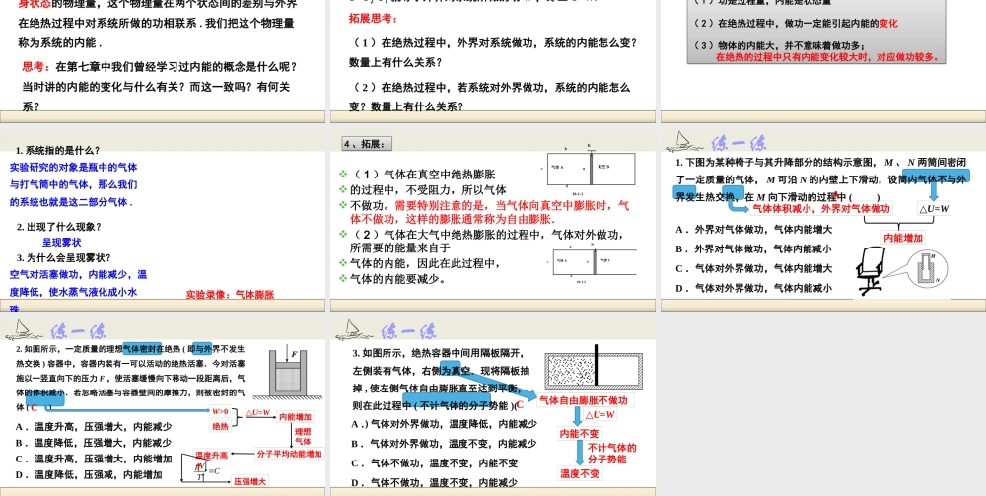Click the callout 气体体积减小，外界对气体做功
The height and width of the screenshot is (496, 986).
[820, 209]
